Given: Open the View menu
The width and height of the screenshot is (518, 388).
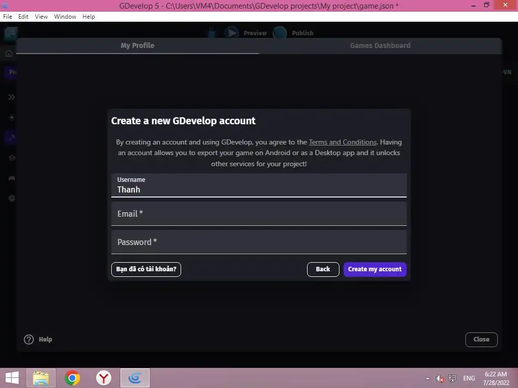Looking at the screenshot, I should pyautogui.click(x=41, y=17).
